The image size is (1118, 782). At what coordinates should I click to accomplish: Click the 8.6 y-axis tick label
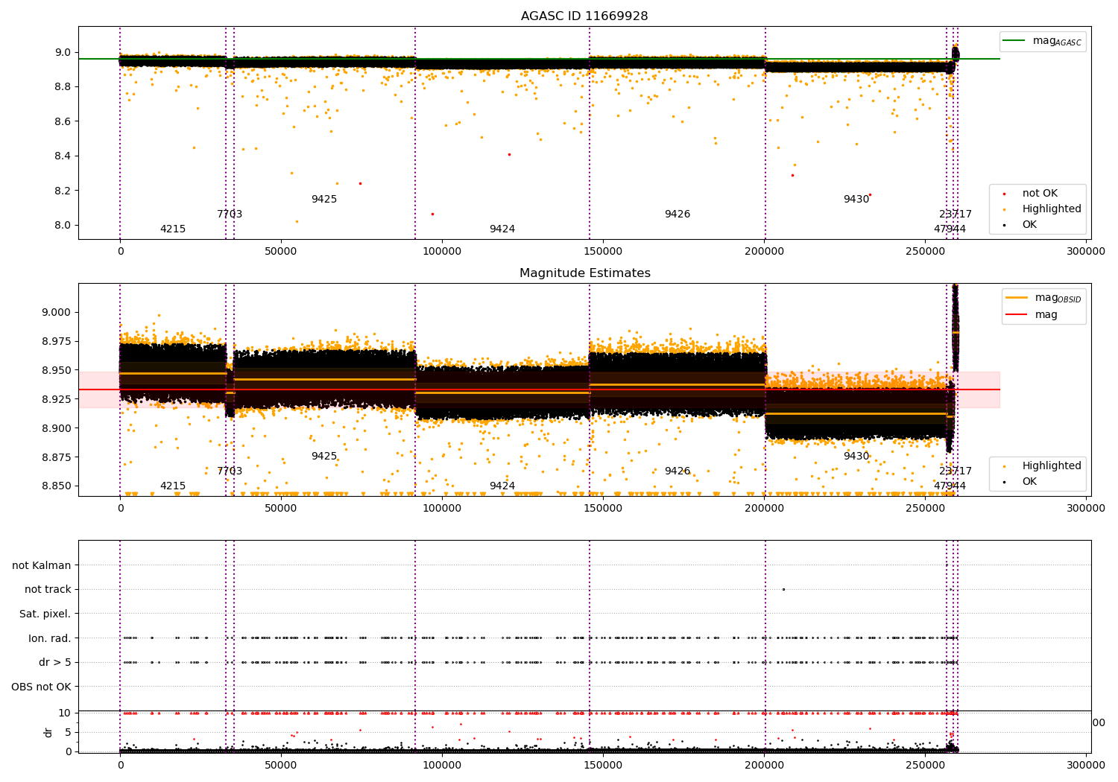(62, 121)
